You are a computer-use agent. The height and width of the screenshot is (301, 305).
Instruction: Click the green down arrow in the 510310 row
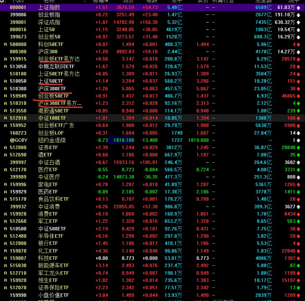298,103
